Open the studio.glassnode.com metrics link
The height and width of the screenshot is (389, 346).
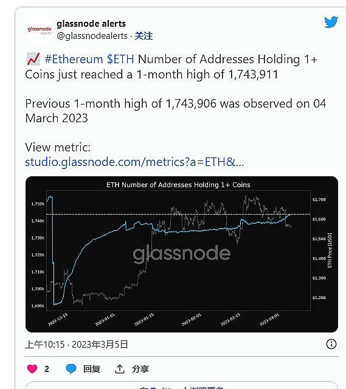point(134,162)
